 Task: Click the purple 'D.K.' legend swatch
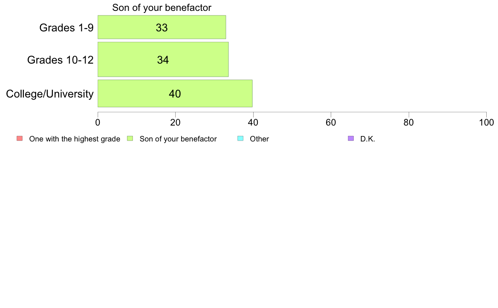tap(351, 138)
